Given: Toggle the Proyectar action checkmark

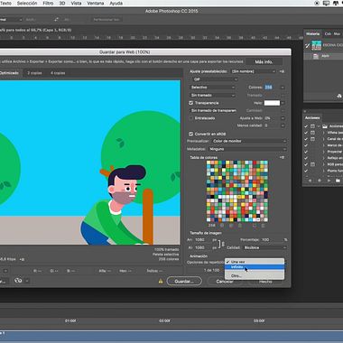Looking at the screenshot, I should click(x=306, y=152).
